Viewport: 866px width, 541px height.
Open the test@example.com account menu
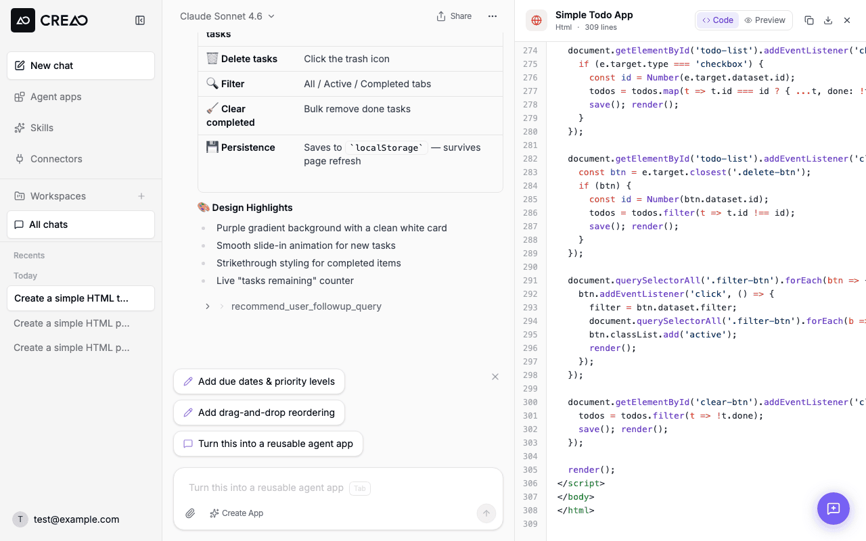(x=66, y=519)
